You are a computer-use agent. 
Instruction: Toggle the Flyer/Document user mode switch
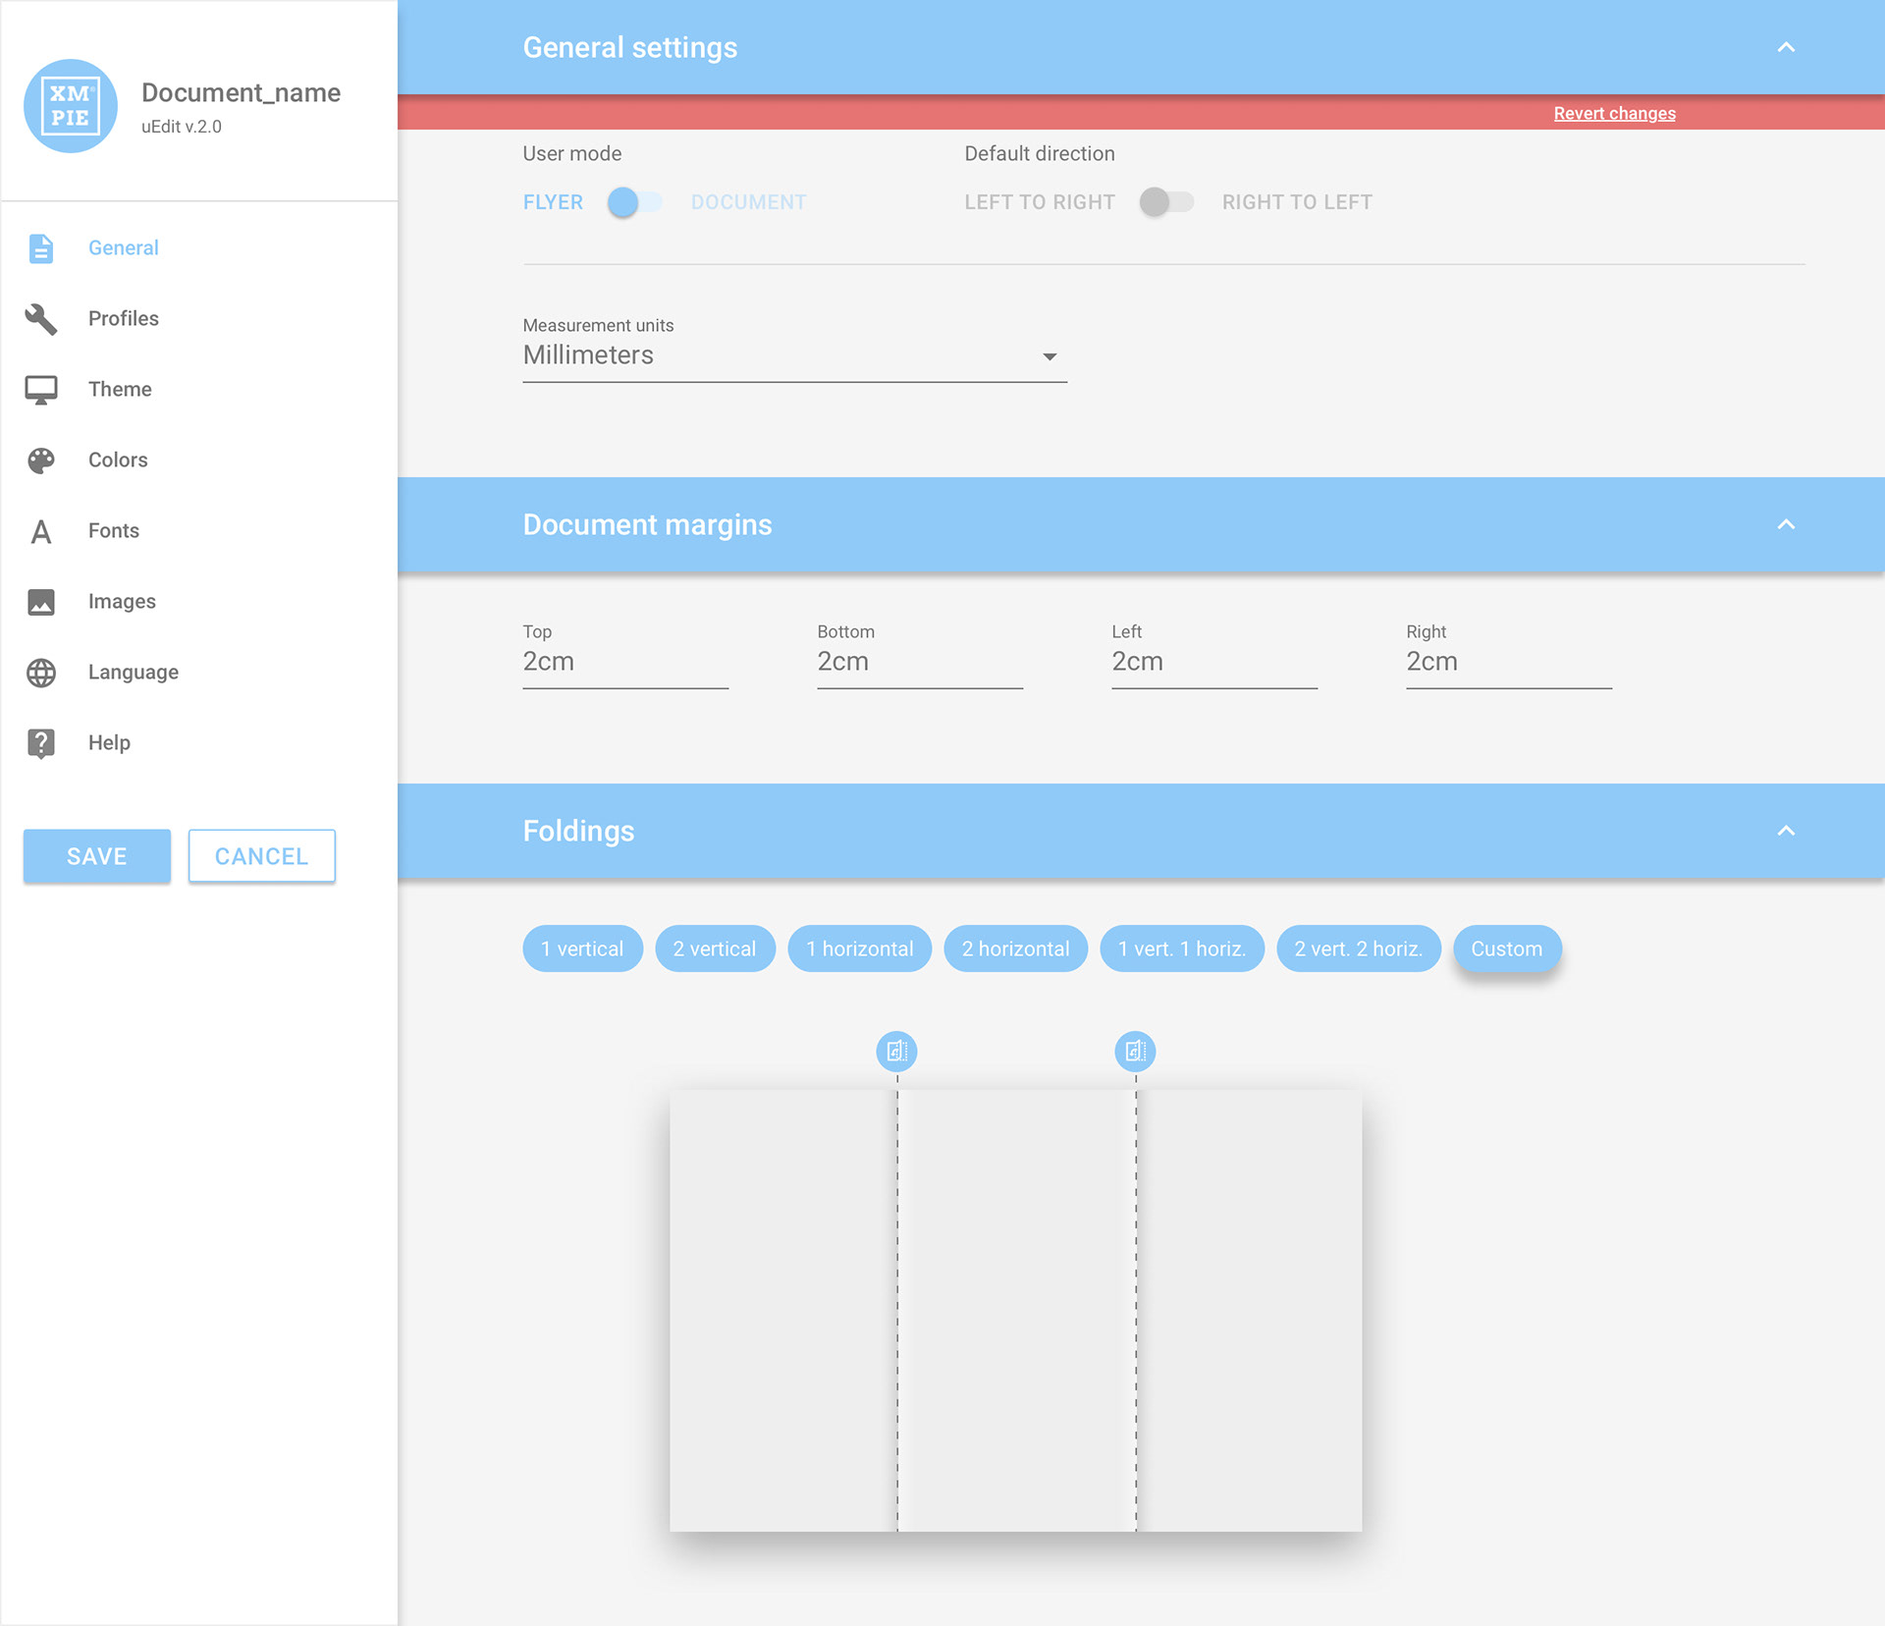point(635,202)
